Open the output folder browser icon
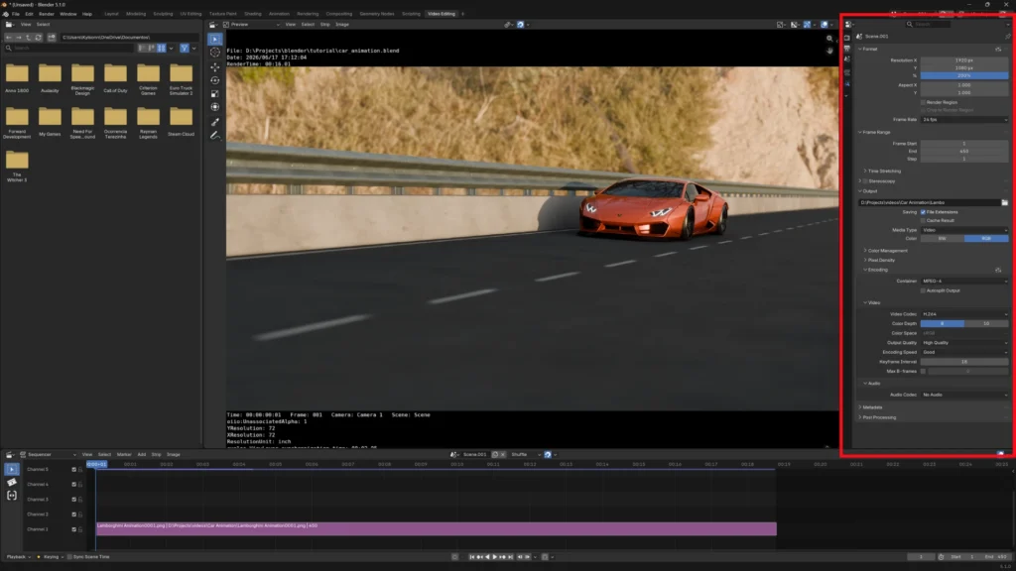The width and height of the screenshot is (1016, 571). [1004, 202]
